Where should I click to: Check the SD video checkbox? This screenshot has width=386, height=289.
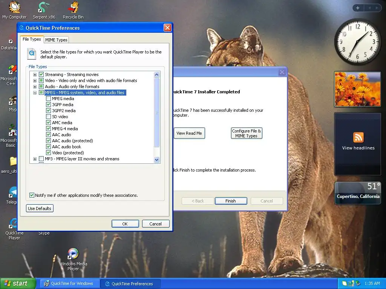pyautogui.click(x=49, y=117)
